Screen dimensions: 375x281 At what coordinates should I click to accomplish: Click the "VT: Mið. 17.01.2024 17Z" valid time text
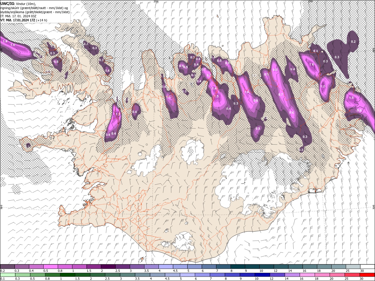click(18, 20)
